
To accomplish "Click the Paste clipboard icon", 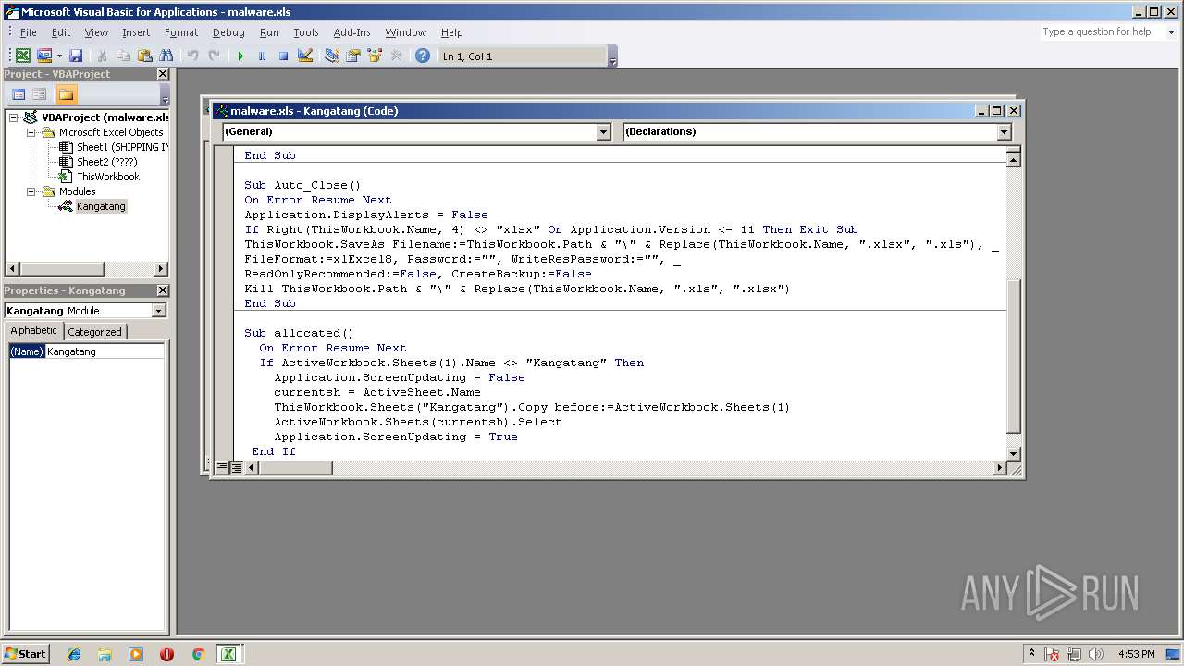I will pos(144,56).
